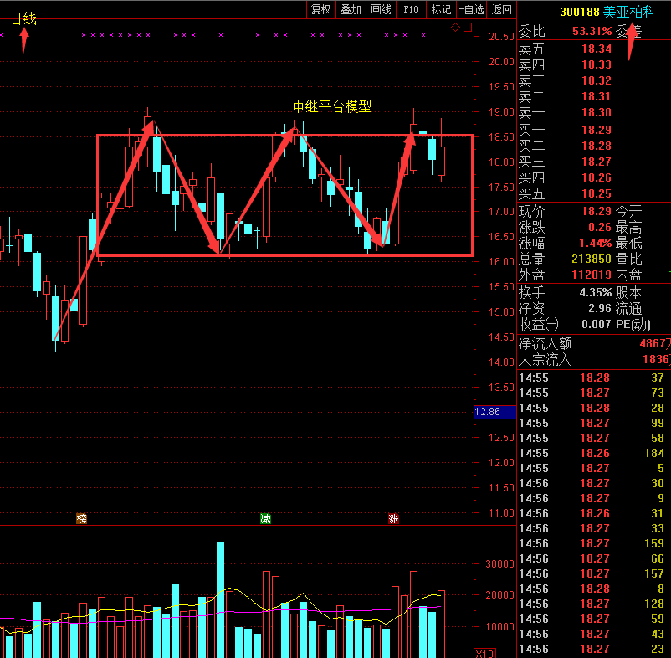Open F10 company information
The image size is (671, 658).
(411, 9)
